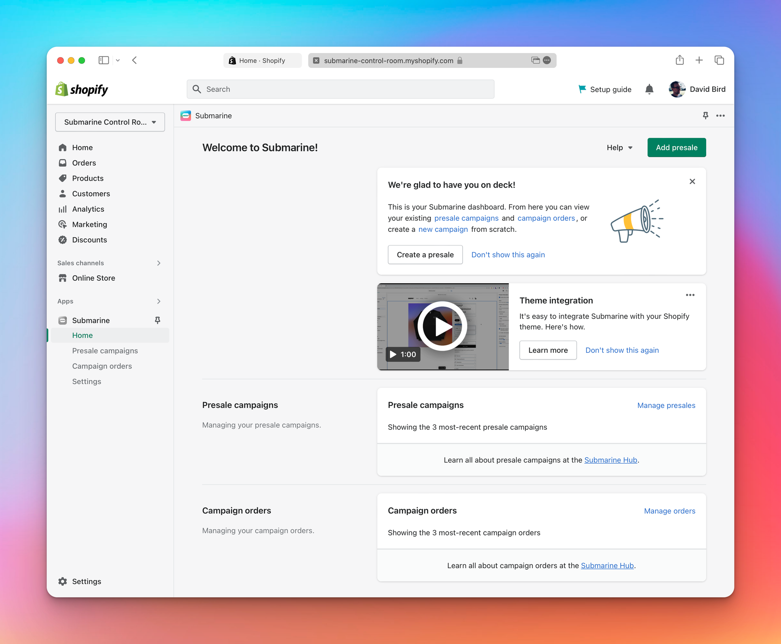The width and height of the screenshot is (781, 644).
Task: Expand the Apps section chevron
Action: (159, 301)
